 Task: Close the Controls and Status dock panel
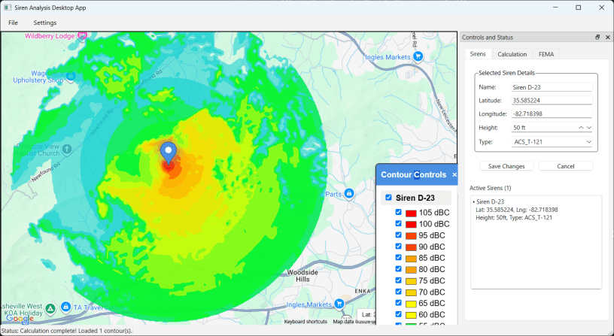click(608, 37)
